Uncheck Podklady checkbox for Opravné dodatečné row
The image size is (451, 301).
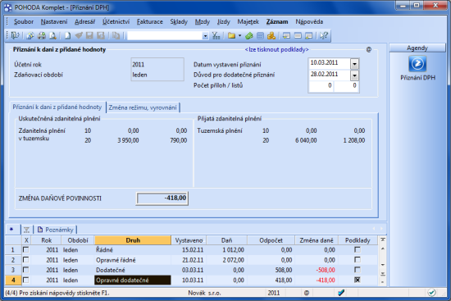point(358,280)
